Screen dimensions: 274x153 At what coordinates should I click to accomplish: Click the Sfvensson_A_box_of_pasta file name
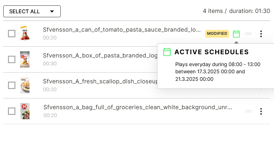pyautogui.click(x=100, y=55)
